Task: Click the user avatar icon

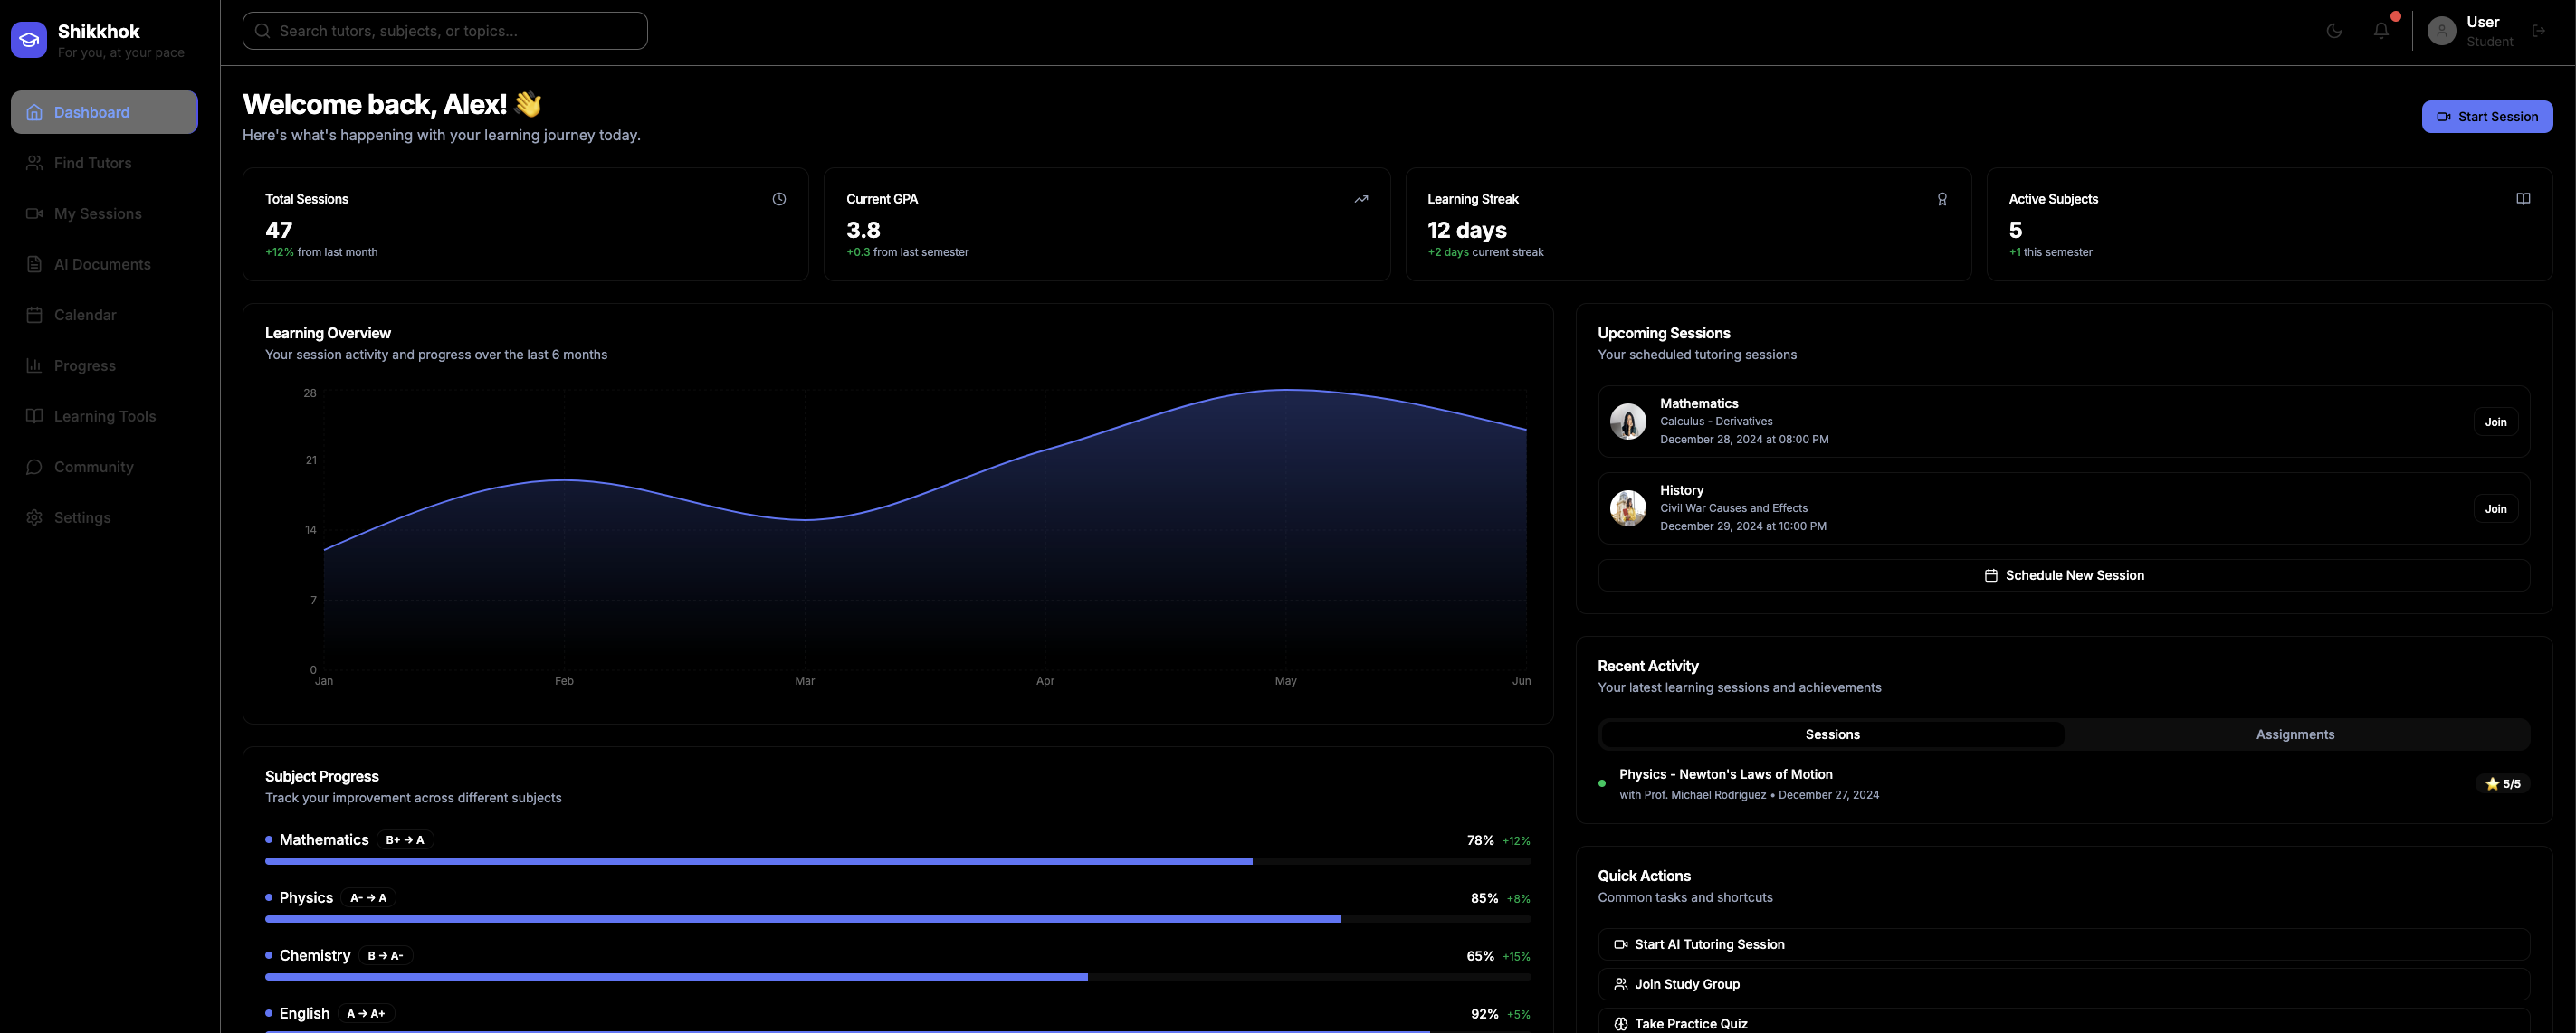Action: pyautogui.click(x=2441, y=31)
